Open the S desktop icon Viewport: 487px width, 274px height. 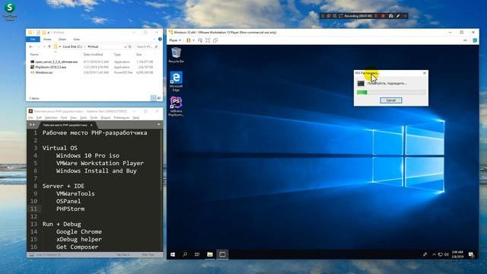point(9,11)
